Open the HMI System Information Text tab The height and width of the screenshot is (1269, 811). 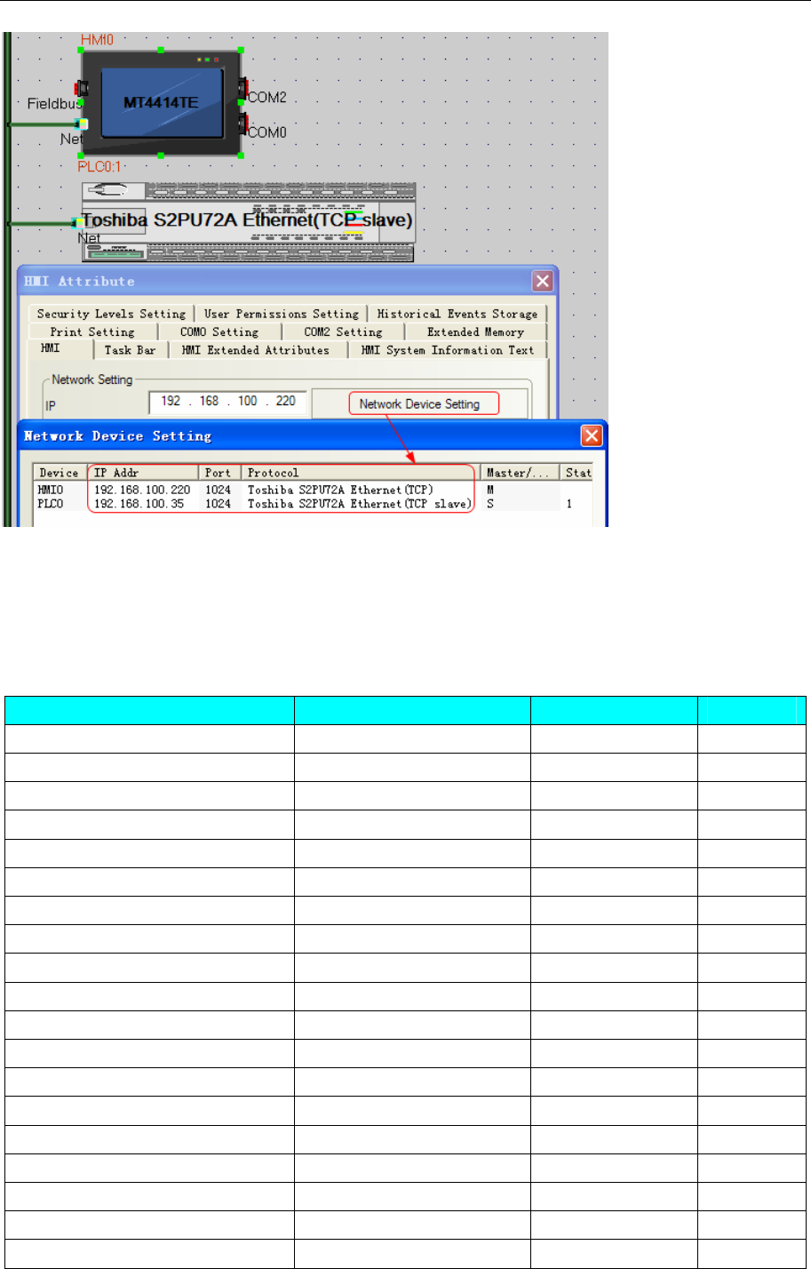click(448, 350)
